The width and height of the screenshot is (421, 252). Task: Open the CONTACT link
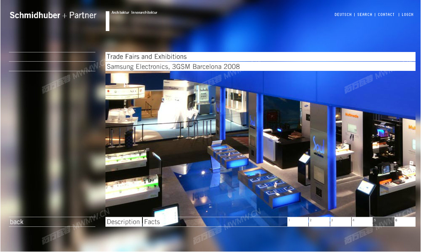pyautogui.click(x=386, y=15)
